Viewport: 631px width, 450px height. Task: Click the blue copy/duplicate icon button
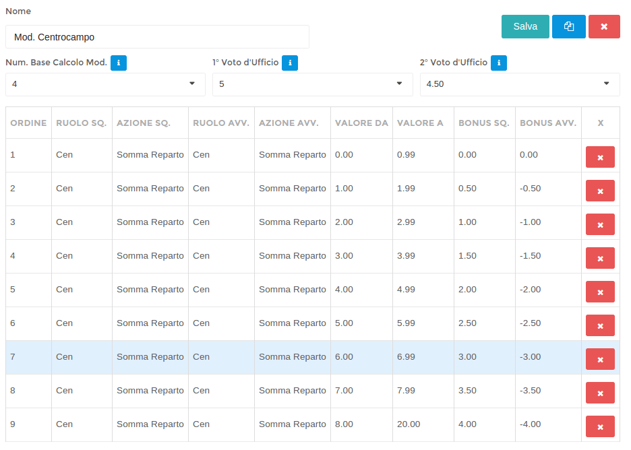pos(569,27)
